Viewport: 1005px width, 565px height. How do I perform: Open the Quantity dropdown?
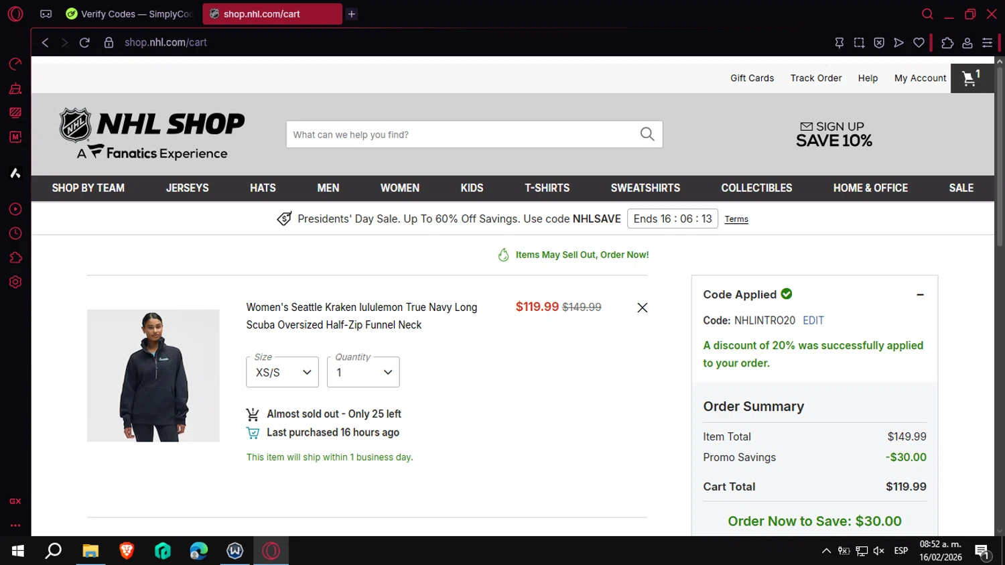[x=363, y=372]
